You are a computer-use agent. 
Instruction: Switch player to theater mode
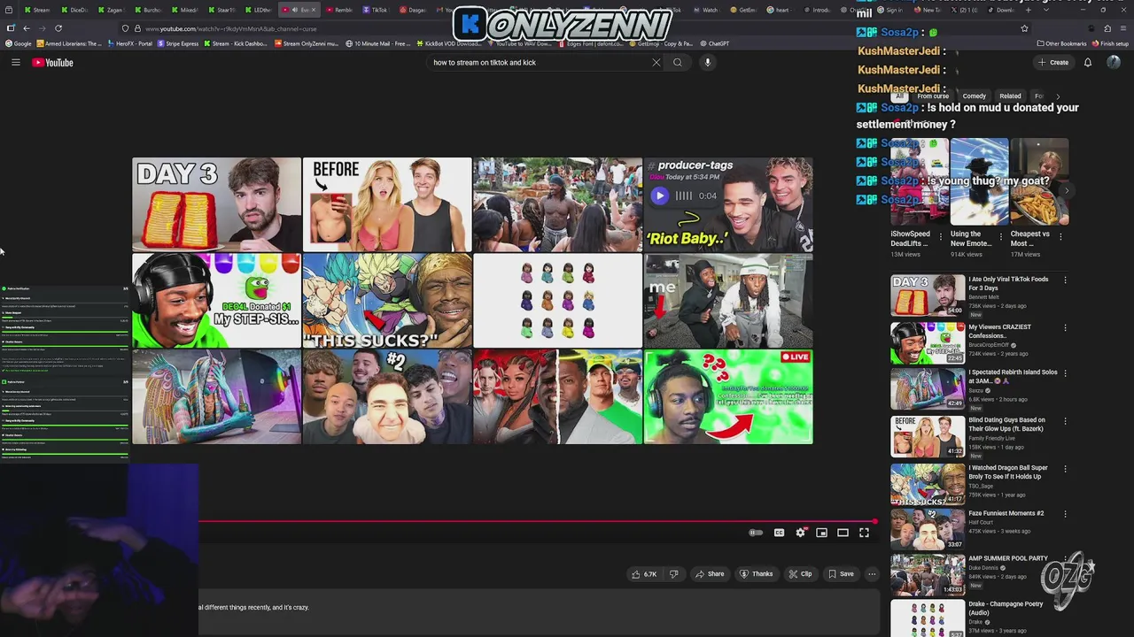click(843, 533)
